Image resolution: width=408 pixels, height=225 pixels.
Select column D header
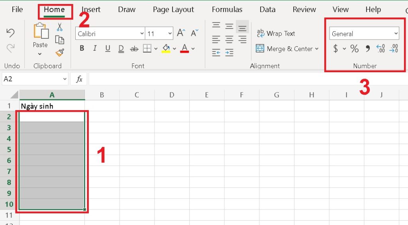(x=172, y=95)
